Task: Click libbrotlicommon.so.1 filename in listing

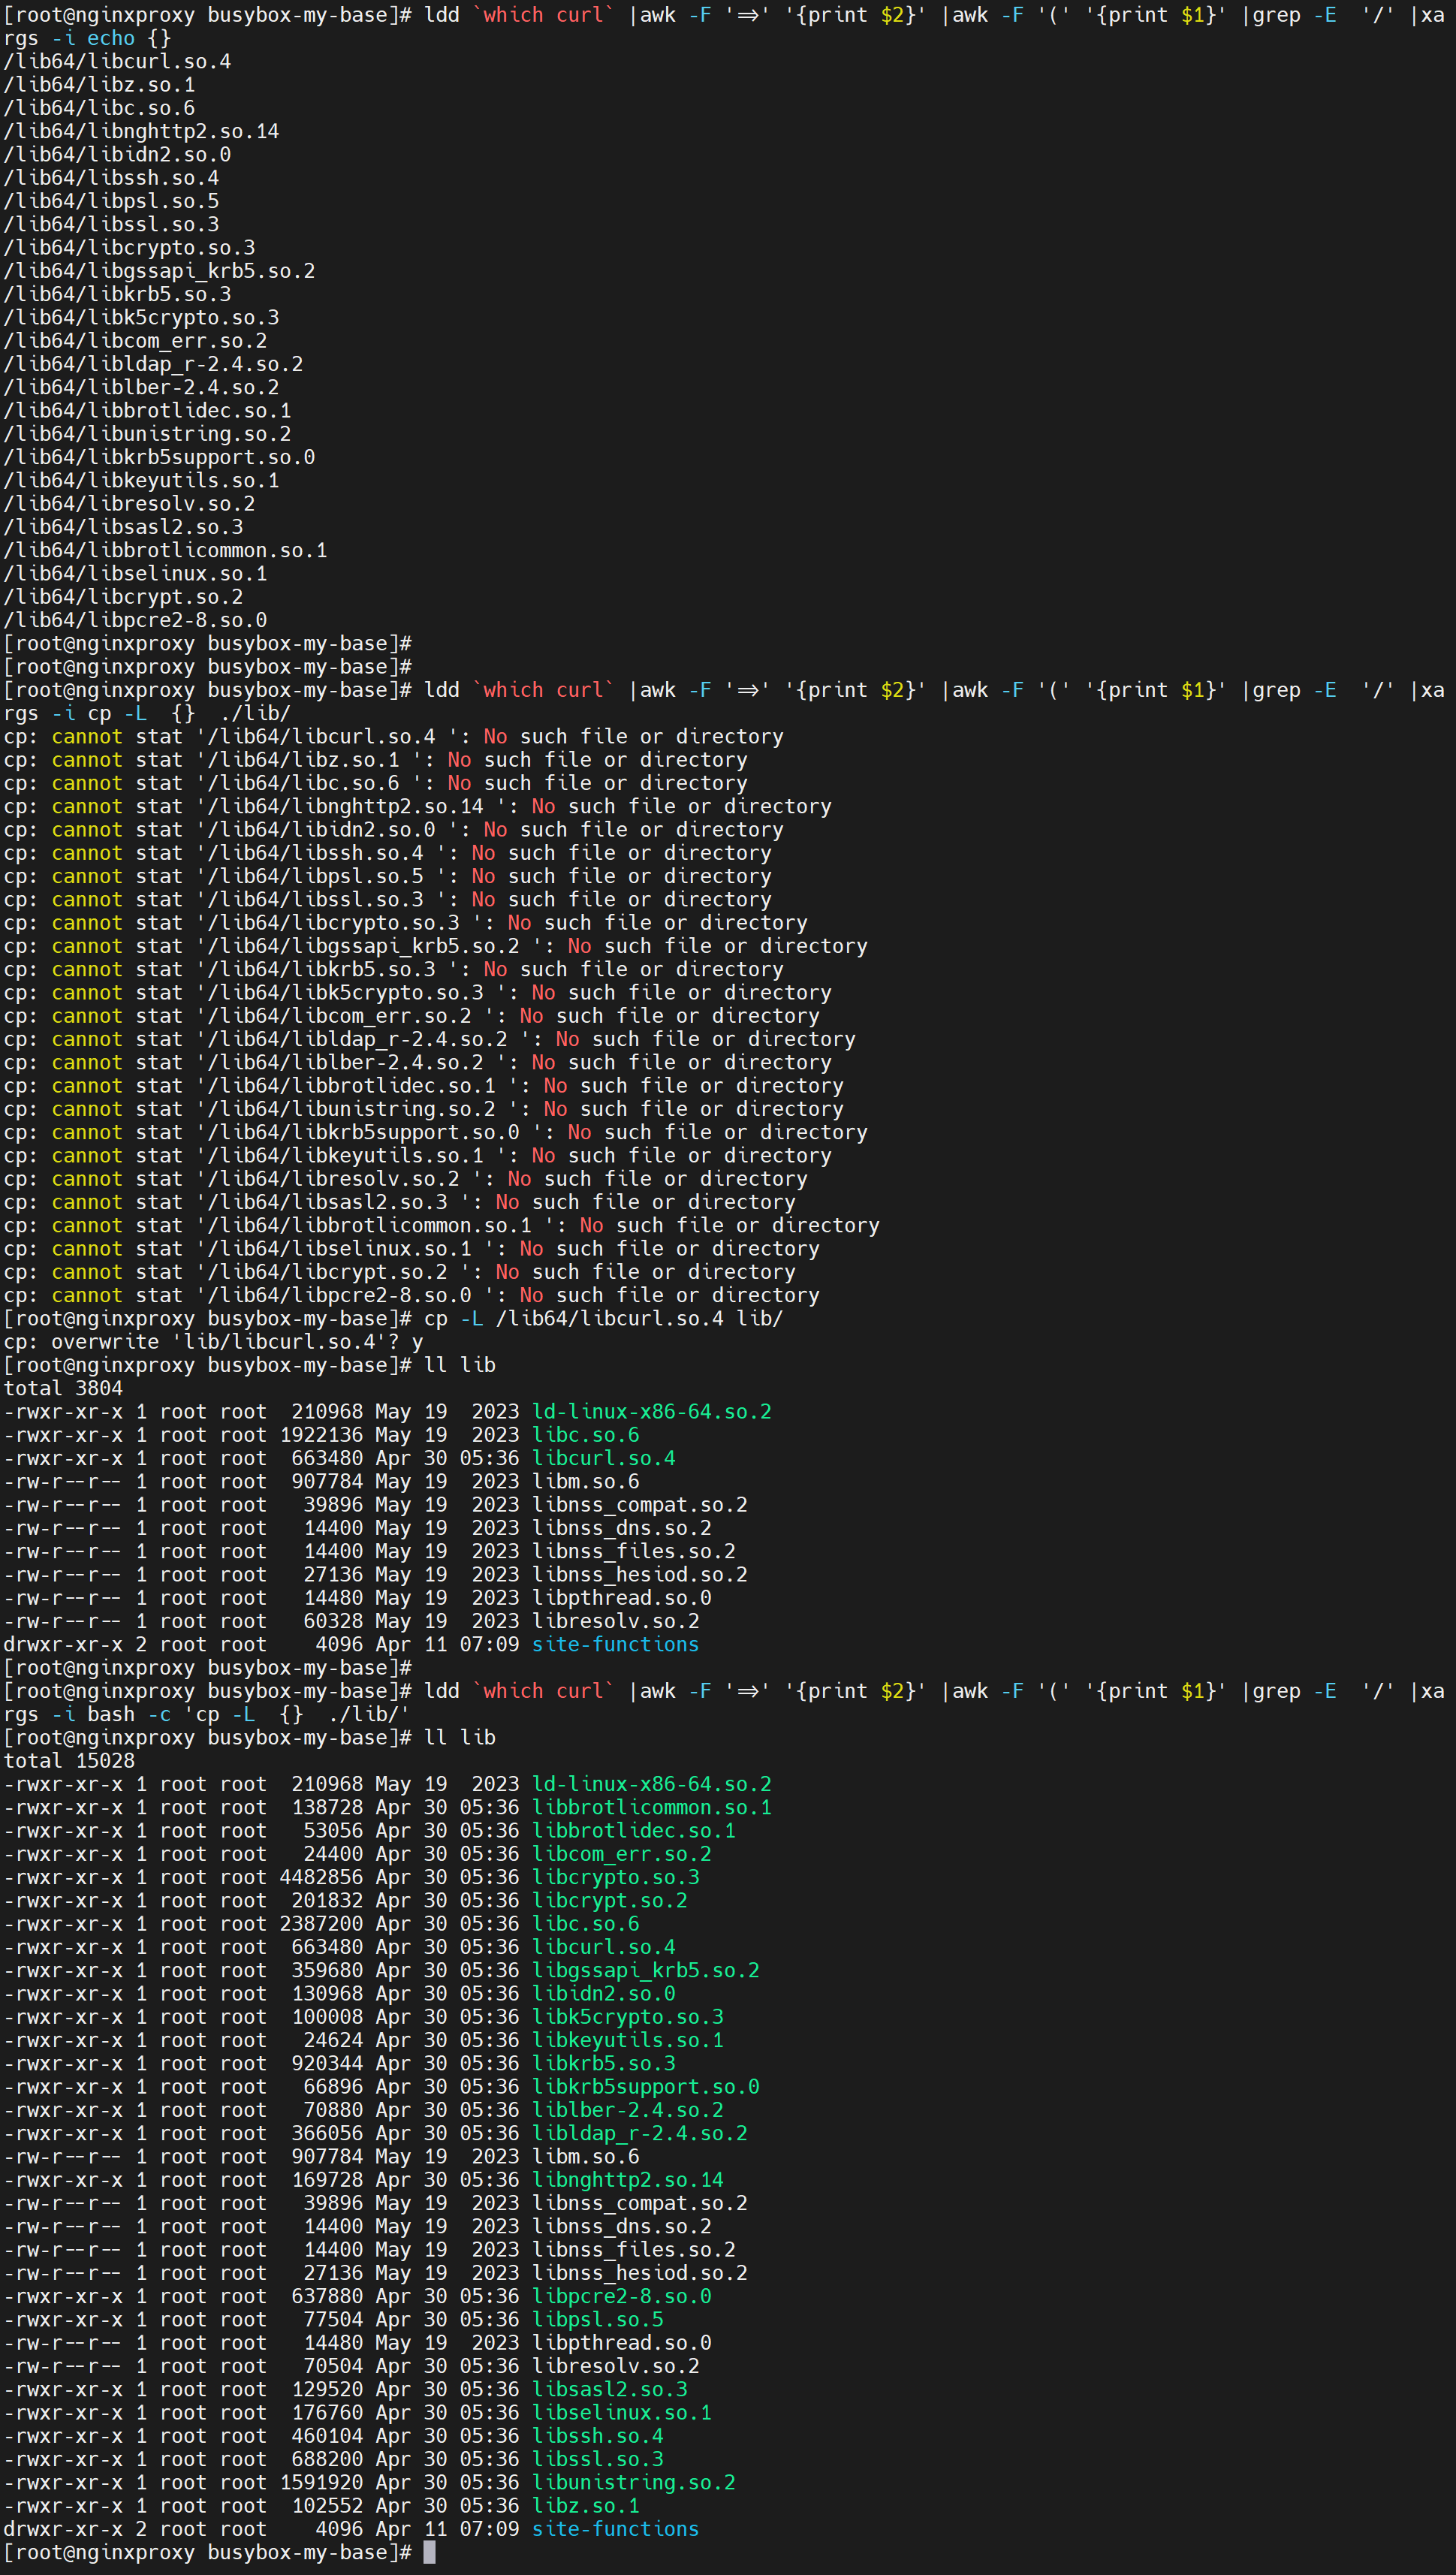Action: (x=651, y=1807)
